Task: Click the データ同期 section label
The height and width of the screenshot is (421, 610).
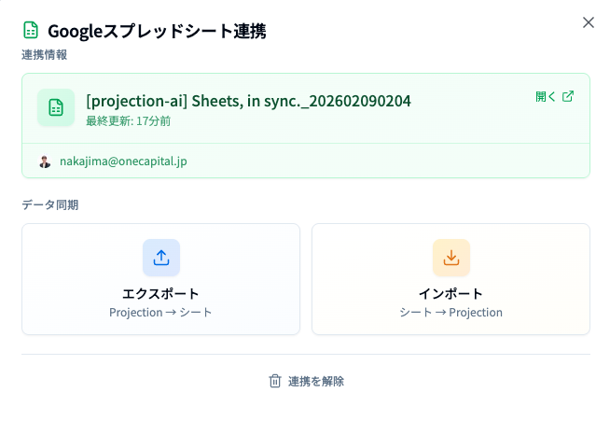Action: [x=49, y=204]
